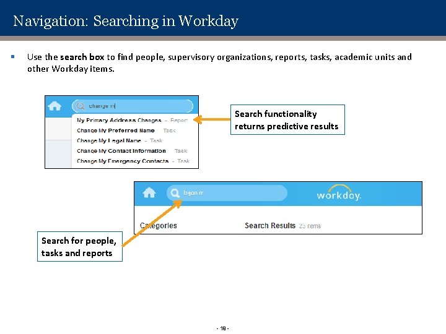Click the workday logo in blue header

click(x=339, y=193)
